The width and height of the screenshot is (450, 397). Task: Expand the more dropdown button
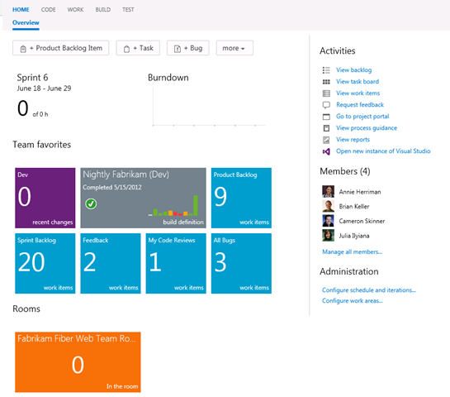point(234,48)
